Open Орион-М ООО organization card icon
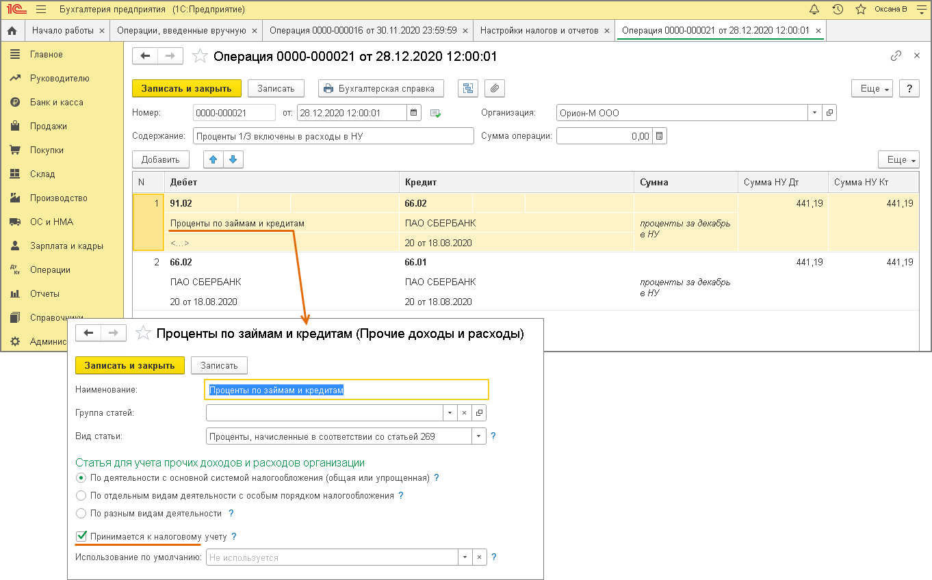Image resolution: width=932 pixels, height=580 pixels. 829,113
